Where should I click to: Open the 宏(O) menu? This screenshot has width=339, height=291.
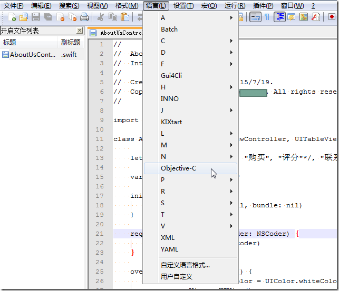coord(209,6)
